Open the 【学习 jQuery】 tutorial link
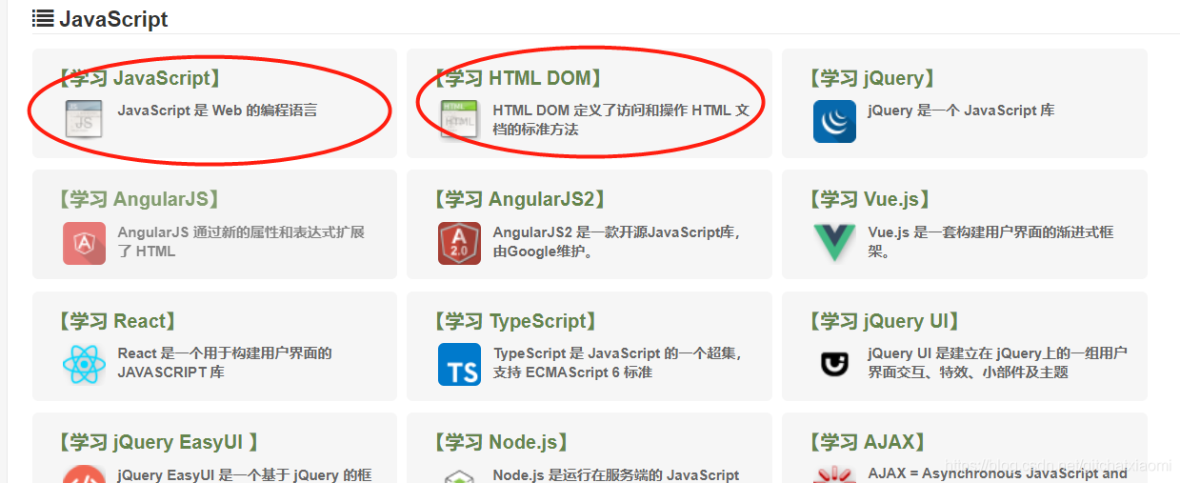Screen dimensions: 1180x483 [872, 78]
